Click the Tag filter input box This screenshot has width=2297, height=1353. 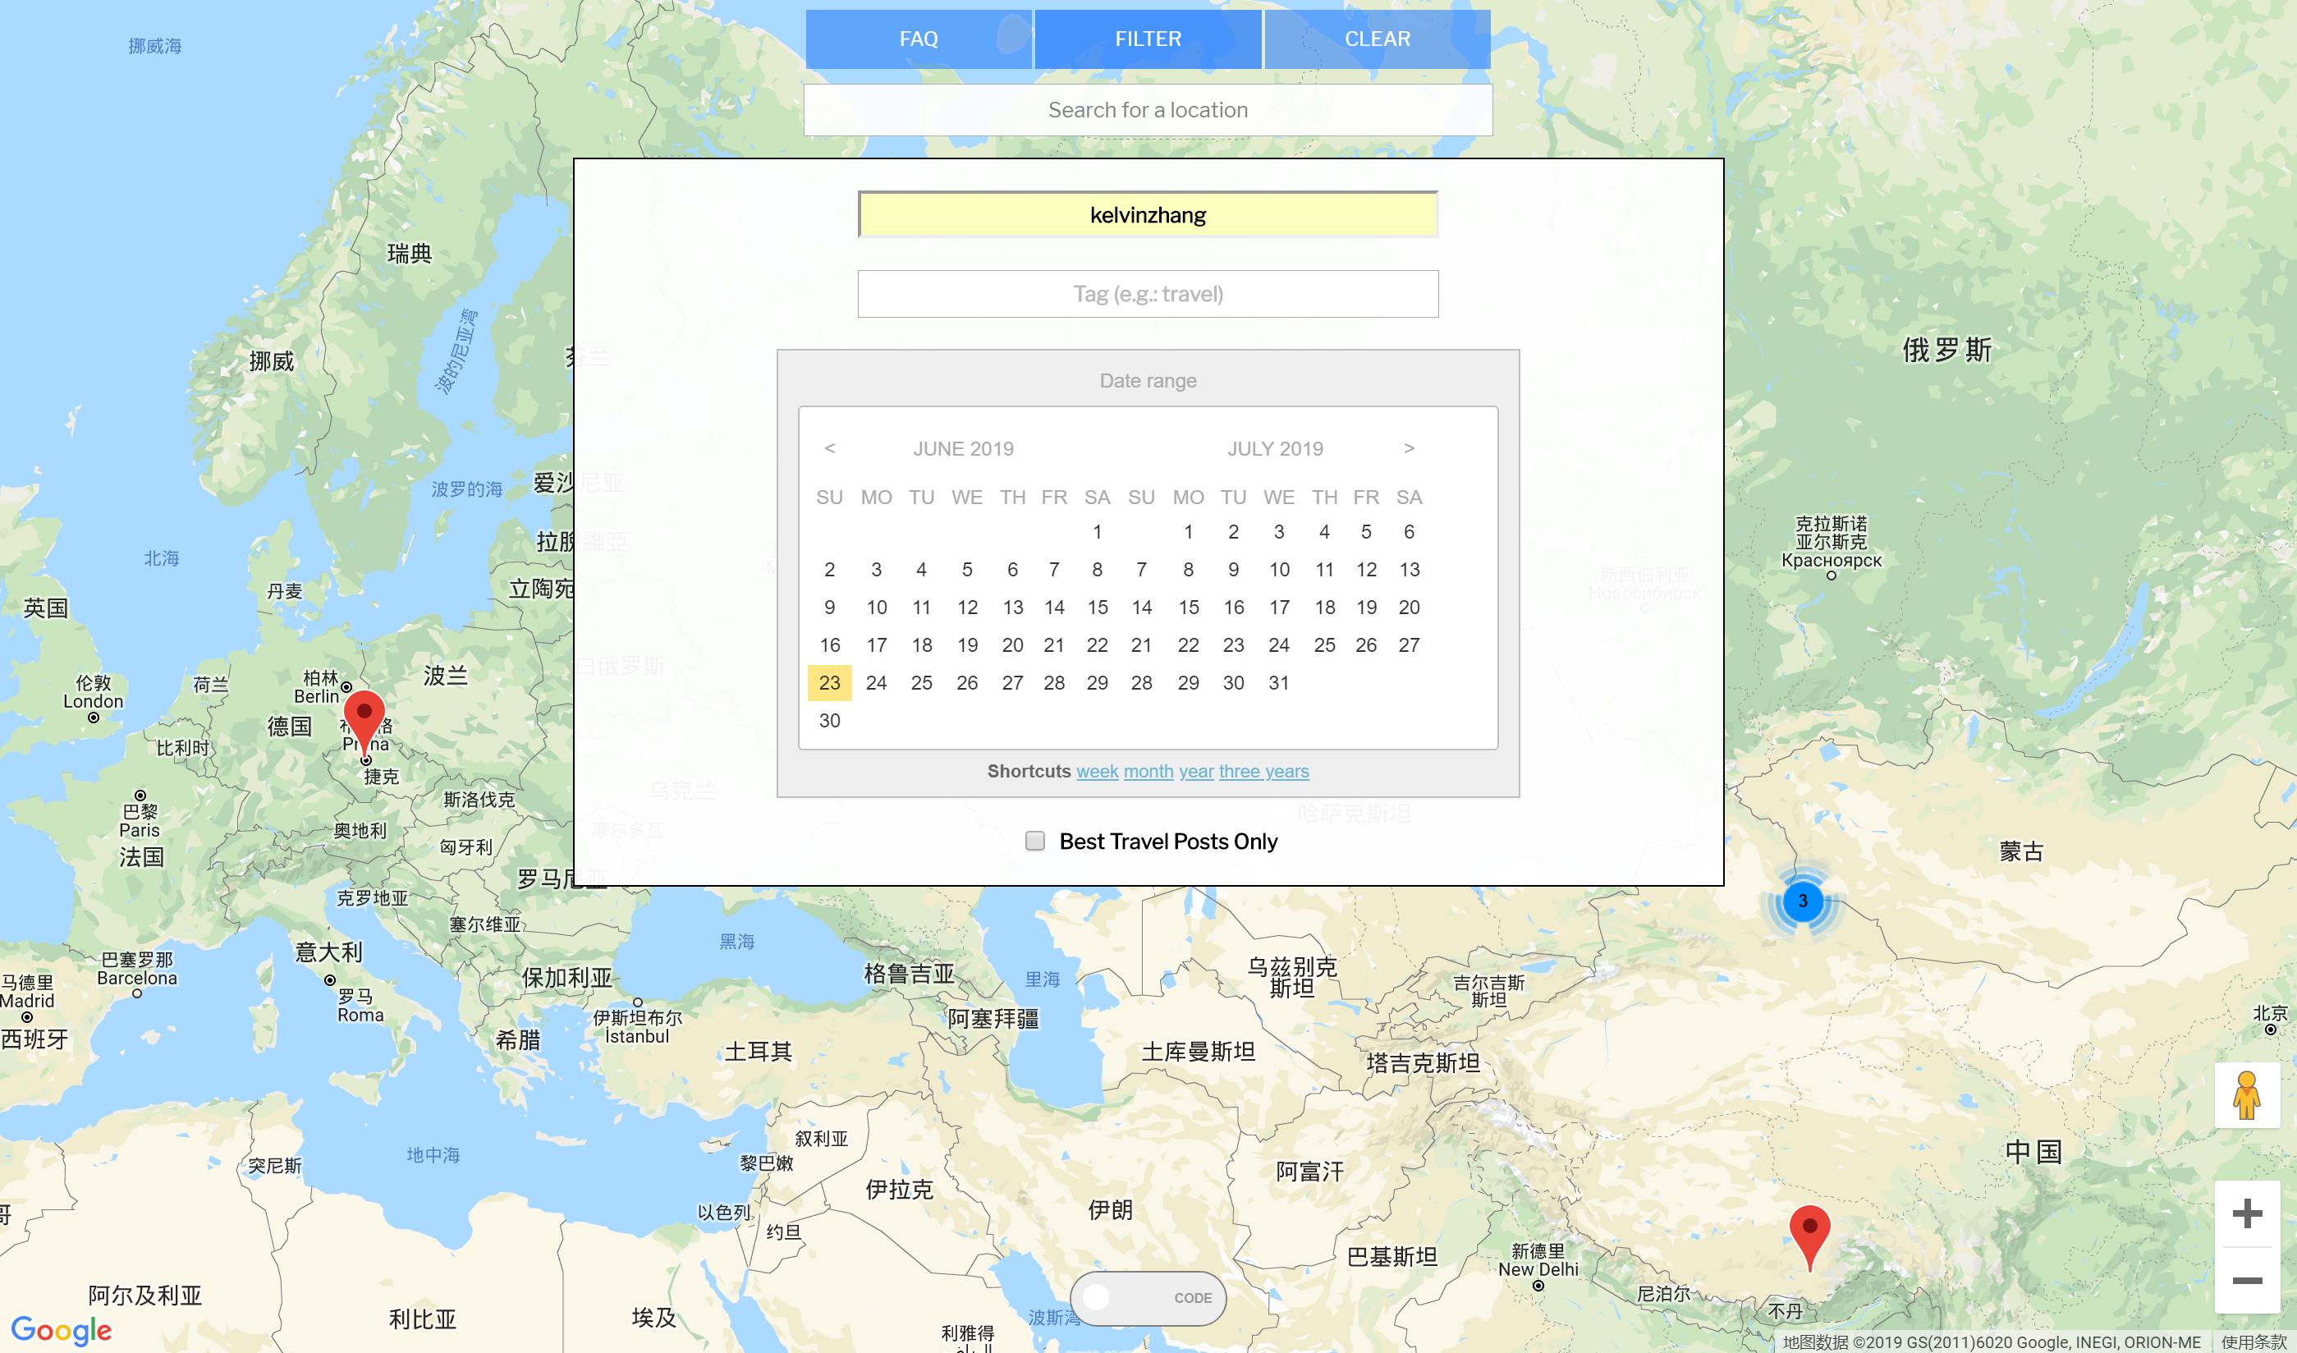(1148, 294)
